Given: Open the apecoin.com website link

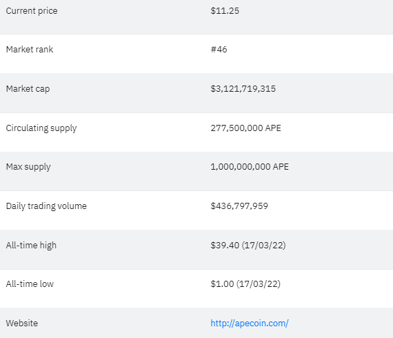Looking at the screenshot, I should 250,324.
